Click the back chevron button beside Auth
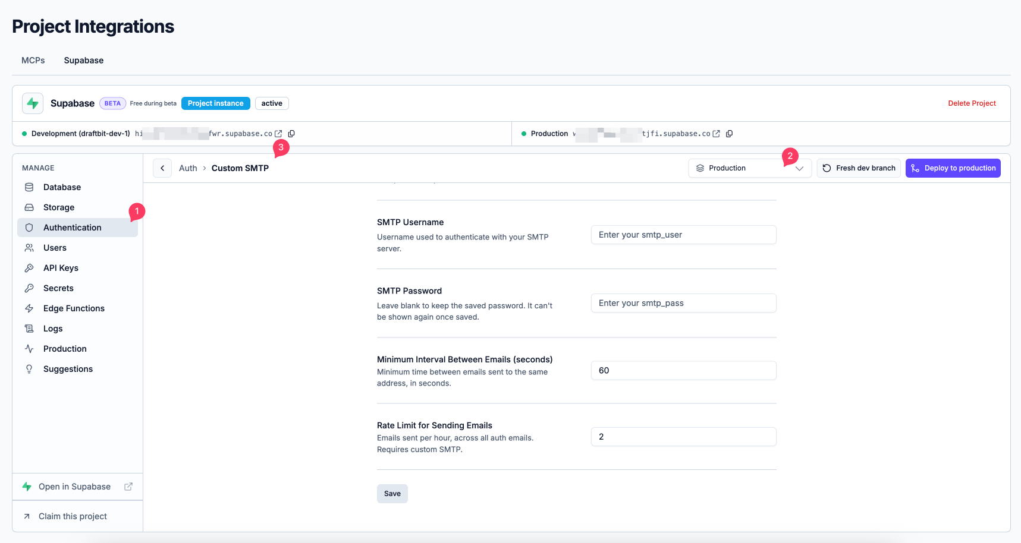 (x=162, y=168)
